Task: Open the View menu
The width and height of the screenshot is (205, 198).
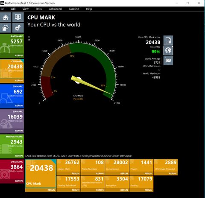Action: coord(26,9)
